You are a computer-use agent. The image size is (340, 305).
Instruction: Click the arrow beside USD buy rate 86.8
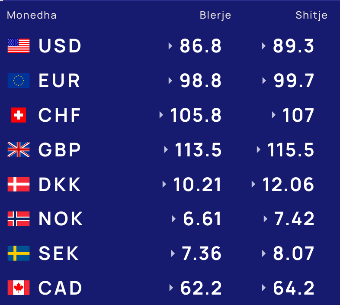170,46
